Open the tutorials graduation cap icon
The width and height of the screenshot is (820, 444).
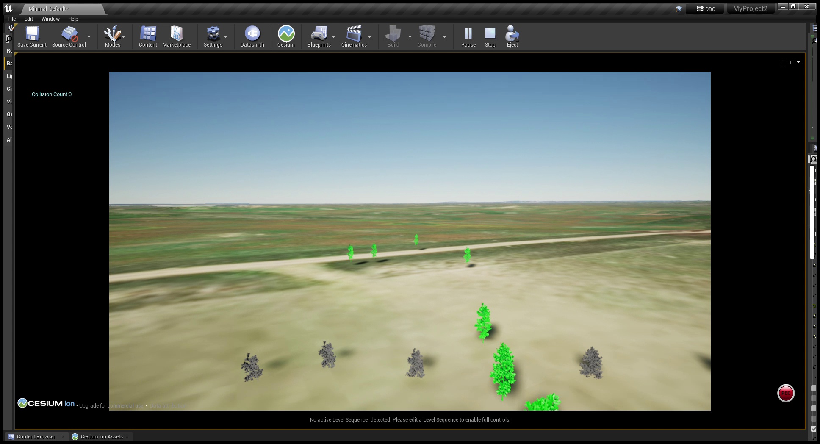679,9
